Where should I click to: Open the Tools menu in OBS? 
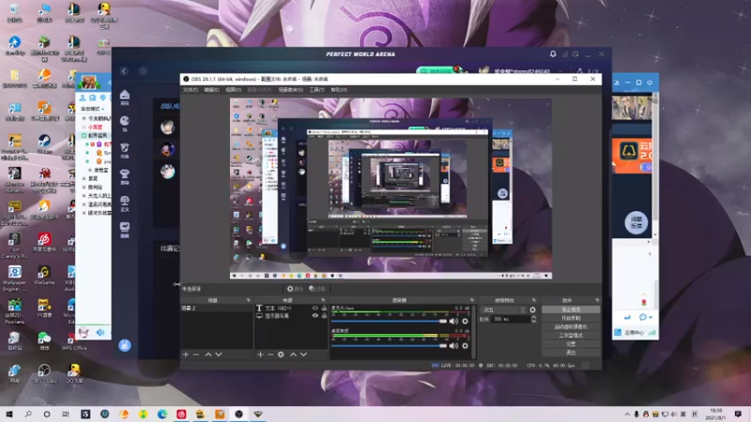316,89
